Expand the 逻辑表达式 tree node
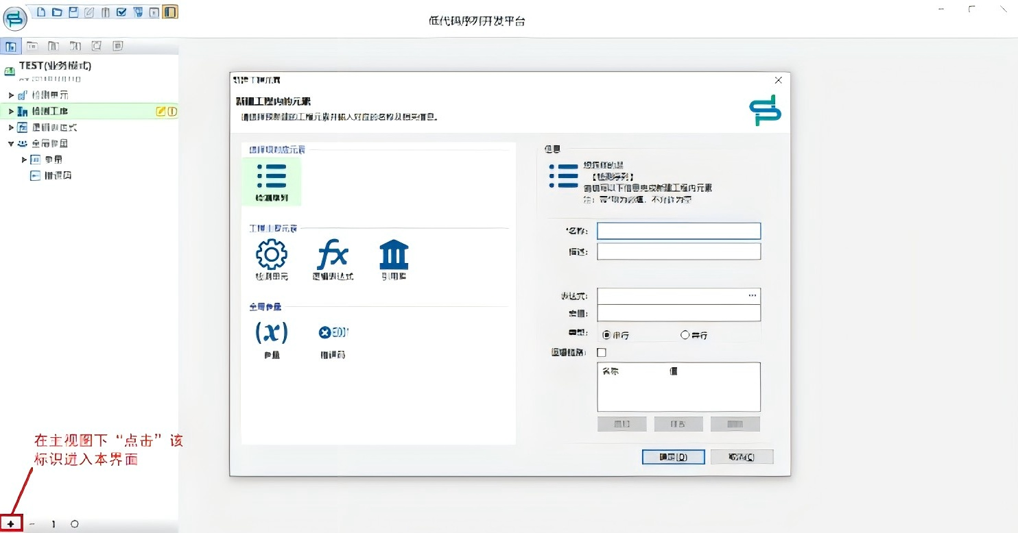The width and height of the screenshot is (1018, 533). click(x=11, y=127)
